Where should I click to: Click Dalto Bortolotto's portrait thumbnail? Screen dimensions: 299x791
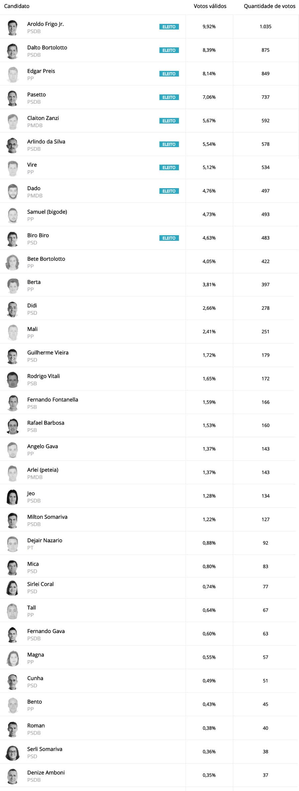(13, 51)
